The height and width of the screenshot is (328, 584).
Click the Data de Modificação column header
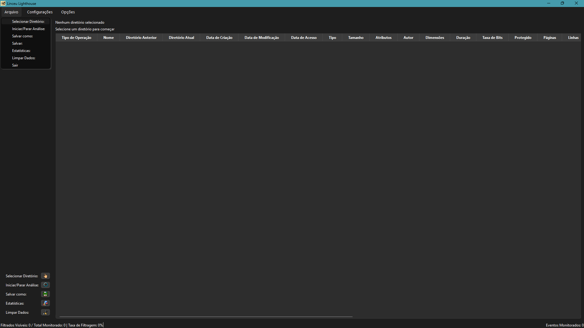262,38
